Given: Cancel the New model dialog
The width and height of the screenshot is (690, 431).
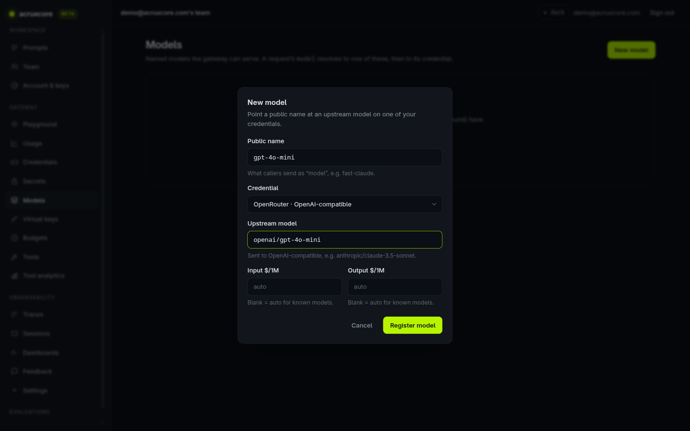Looking at the screenshot, I should (362, 325).
